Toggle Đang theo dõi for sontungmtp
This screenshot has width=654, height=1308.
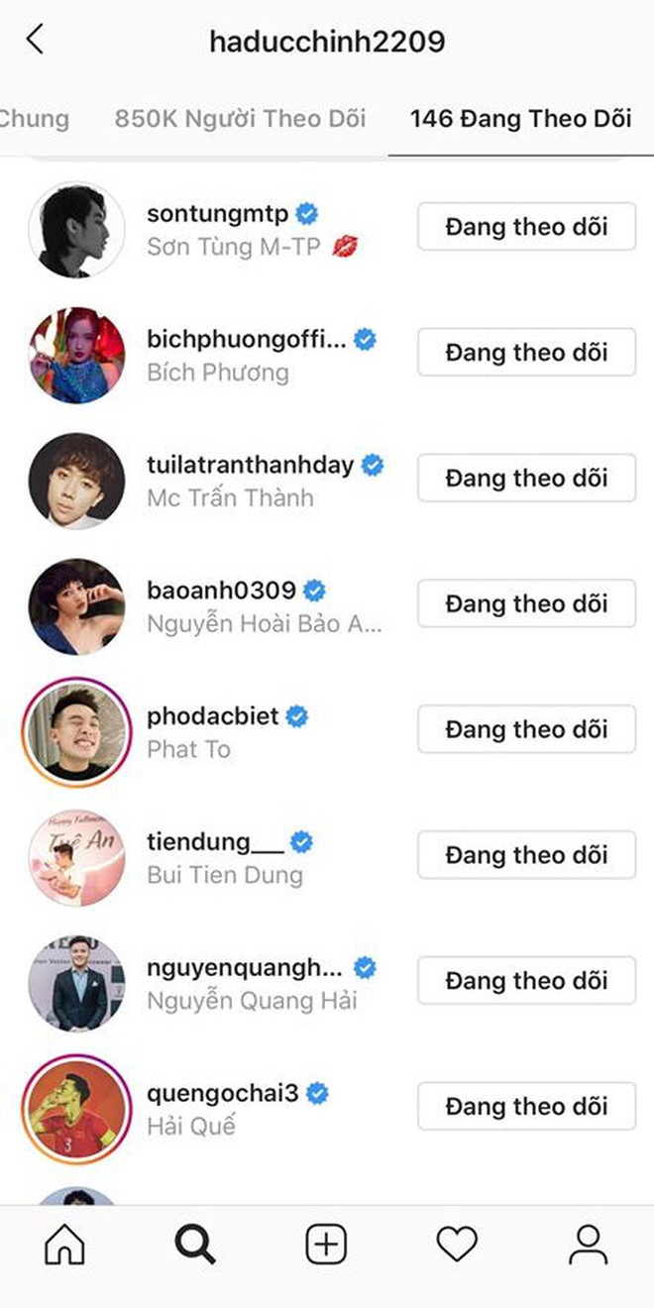tap(526, 227)
